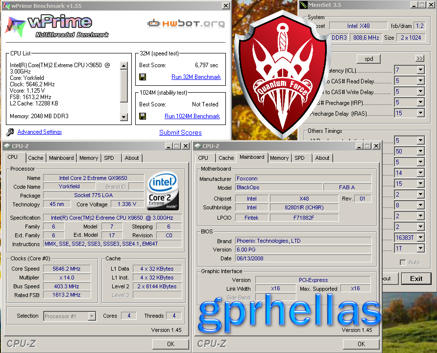
Task: Open the Precharge Delay (tRAS) dropdown showing 15
Action: pos(421,113)
